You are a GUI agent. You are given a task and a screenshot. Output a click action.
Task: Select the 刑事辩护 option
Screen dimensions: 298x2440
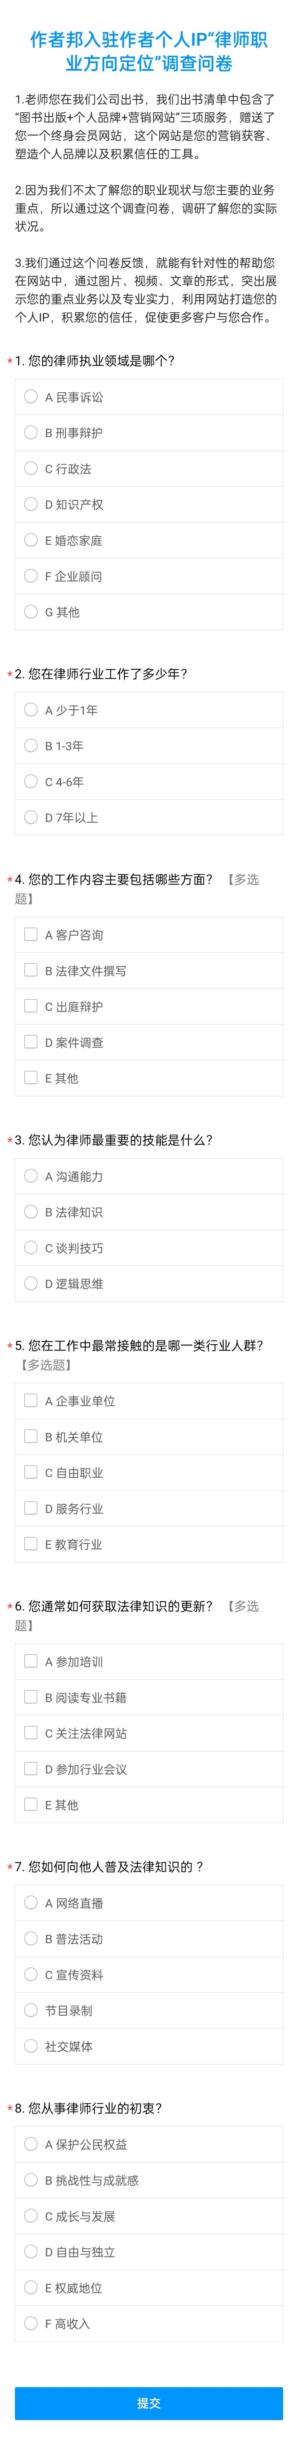click(x=31, y=433)
